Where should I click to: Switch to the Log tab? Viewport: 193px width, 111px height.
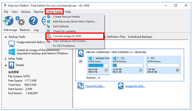(x=36, y=30)
